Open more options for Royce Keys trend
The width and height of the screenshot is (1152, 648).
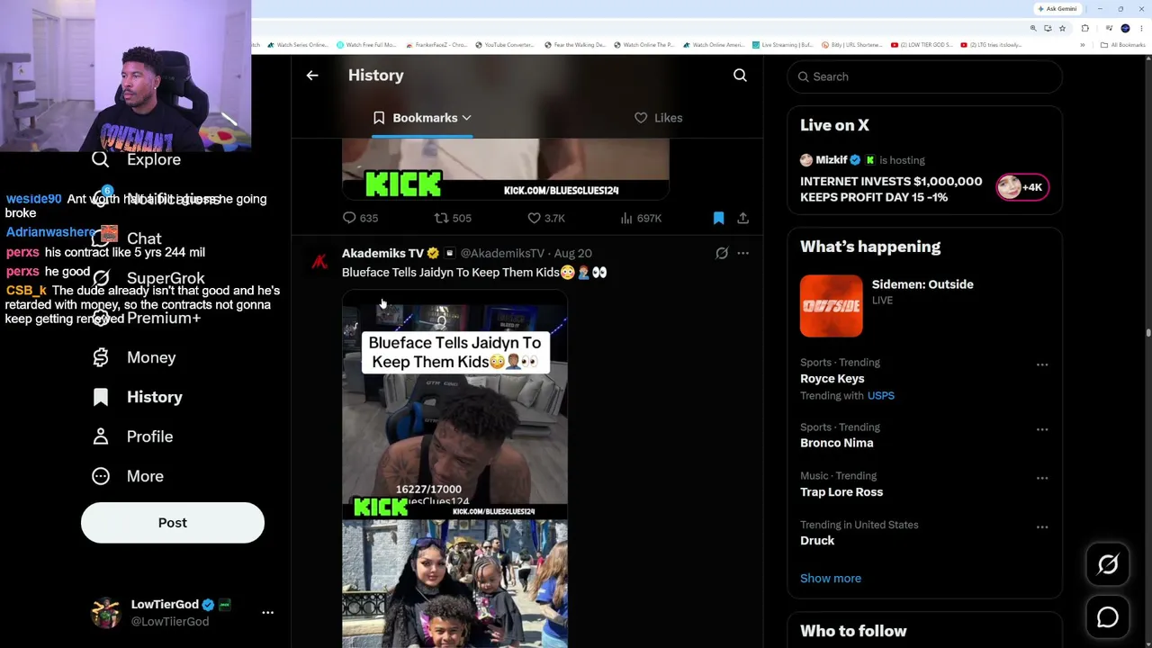click(1042, 364)
